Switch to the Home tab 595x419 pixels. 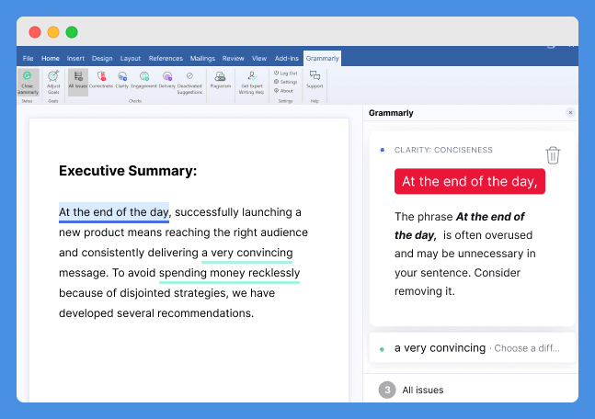[51, 59]
